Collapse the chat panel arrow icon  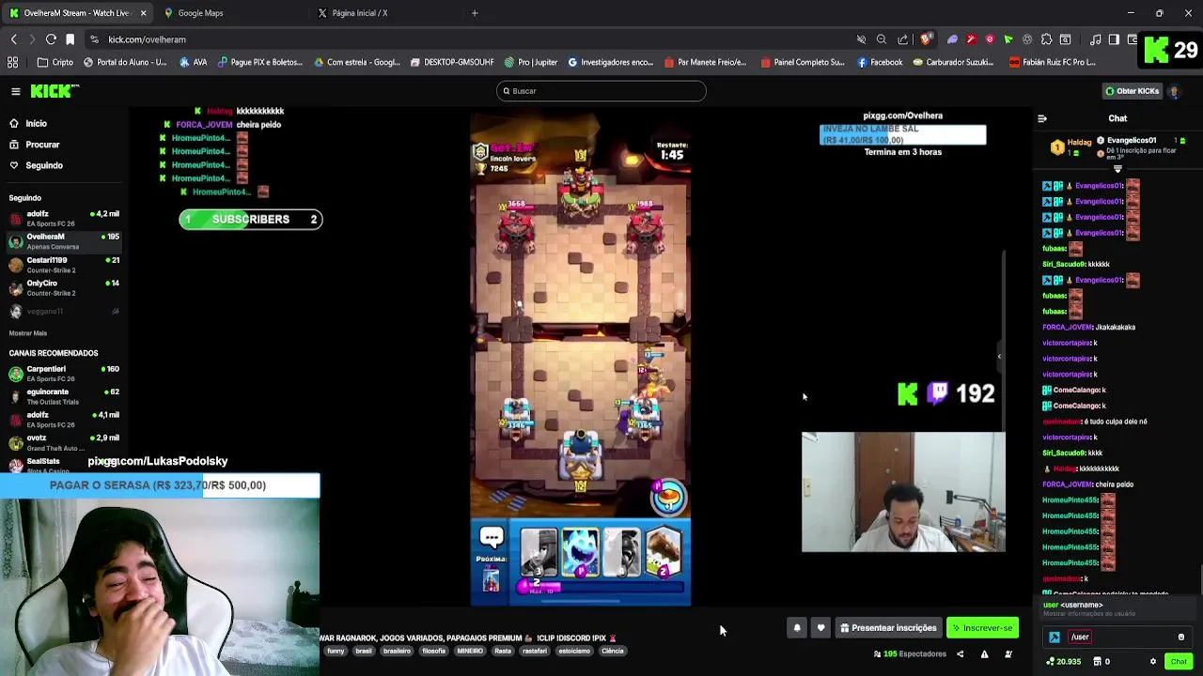tap(1041, 118)
